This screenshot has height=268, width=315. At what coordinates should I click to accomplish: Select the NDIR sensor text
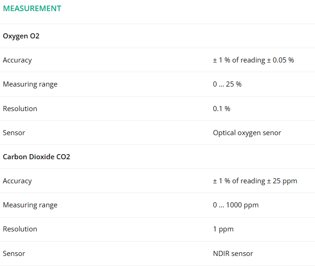(233, 254)
